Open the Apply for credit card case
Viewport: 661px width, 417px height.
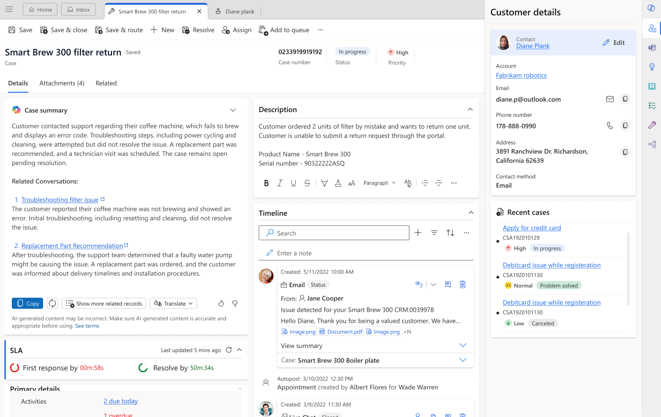[x=531, y=228]
